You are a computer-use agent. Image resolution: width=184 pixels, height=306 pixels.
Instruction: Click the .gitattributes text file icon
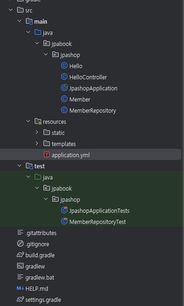point(20,232)
